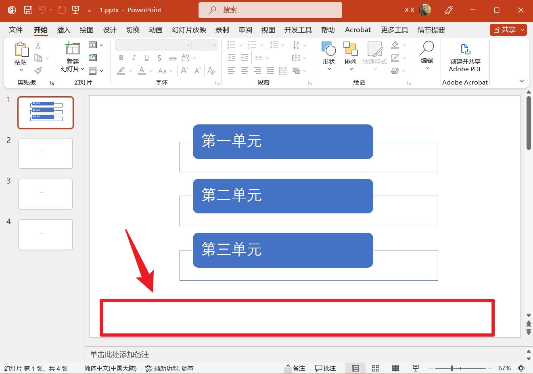Click the Save icon in title bar
Viewport: 533px width, 374px height.
pyautogui.click(x=28, y=10)
